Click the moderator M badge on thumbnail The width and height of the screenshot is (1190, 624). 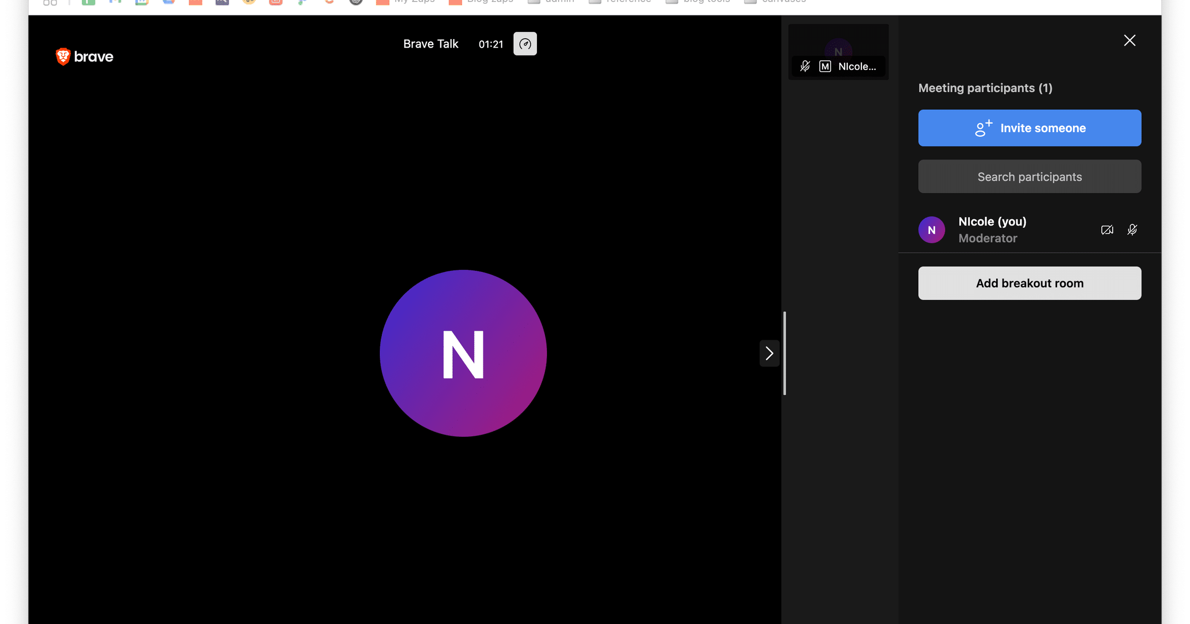825,66
